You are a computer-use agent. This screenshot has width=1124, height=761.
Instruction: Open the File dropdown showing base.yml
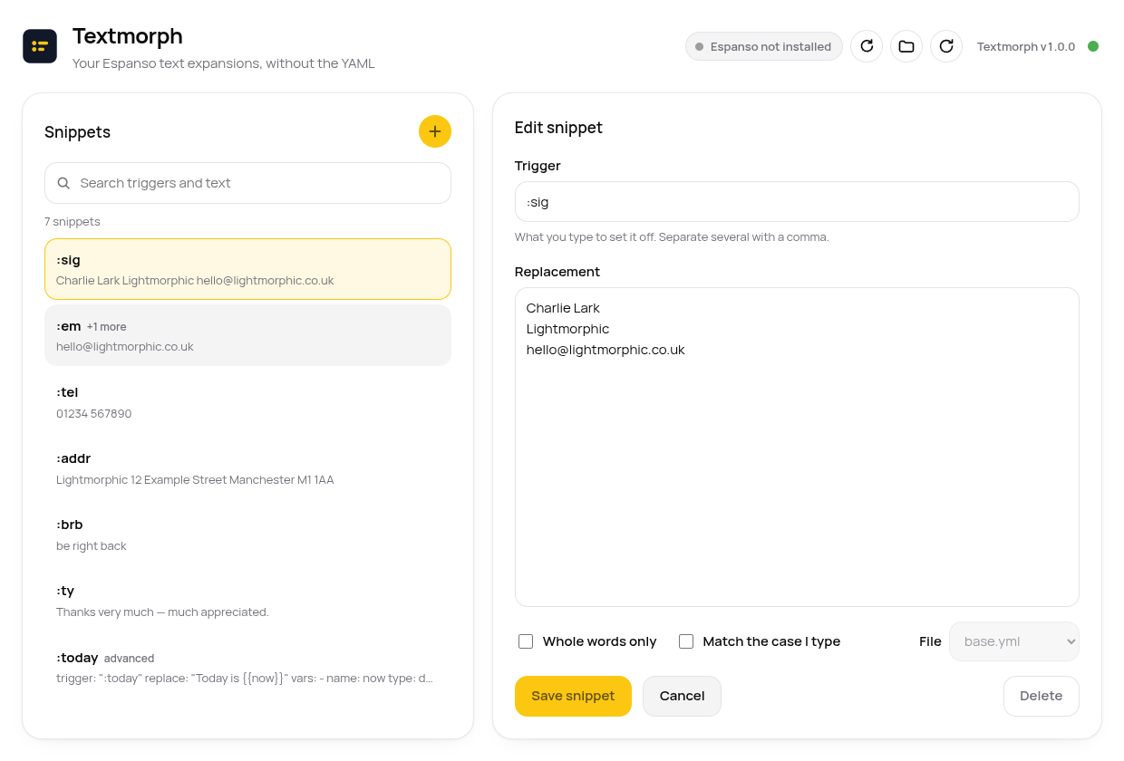click(x=1014, y=641)
